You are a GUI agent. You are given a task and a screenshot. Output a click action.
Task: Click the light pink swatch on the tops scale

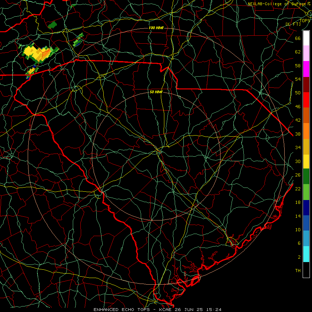pos(306,53)
